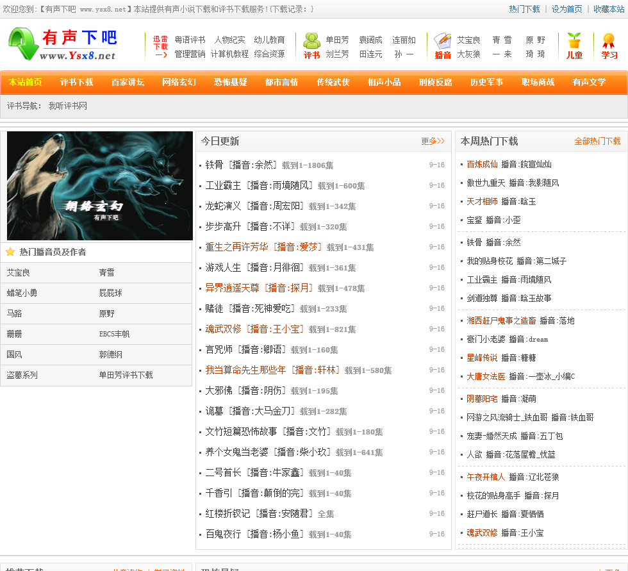The height and width of the screenshot is (571, 628).
Task: Go to 评书下载 tab
Action: pyautogui.click(x=76, y=82)
